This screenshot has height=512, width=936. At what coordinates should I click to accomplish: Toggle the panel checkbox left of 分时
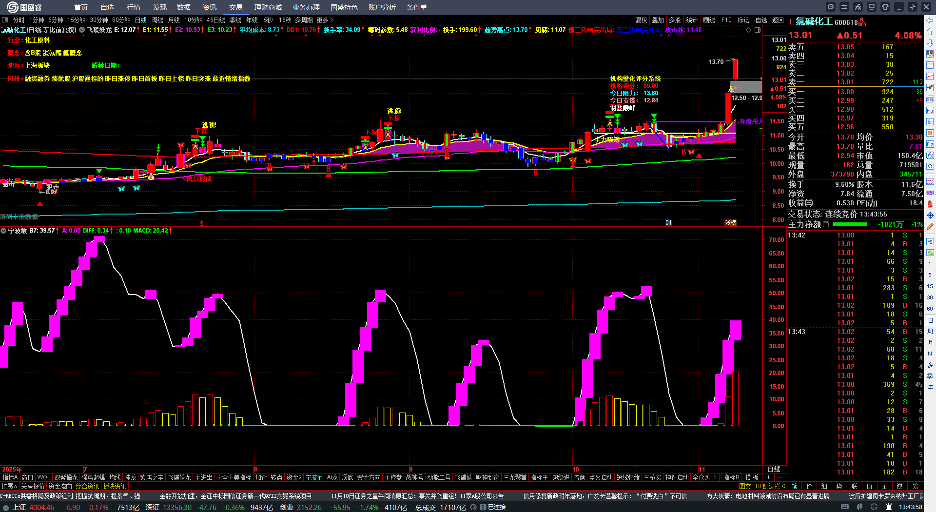point(5,20)
